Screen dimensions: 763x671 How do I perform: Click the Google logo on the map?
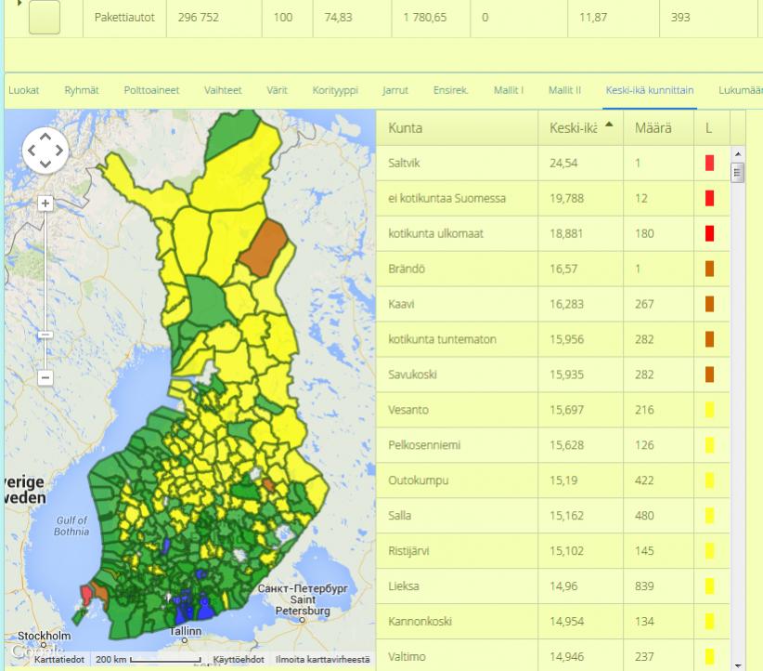point(36,651)
